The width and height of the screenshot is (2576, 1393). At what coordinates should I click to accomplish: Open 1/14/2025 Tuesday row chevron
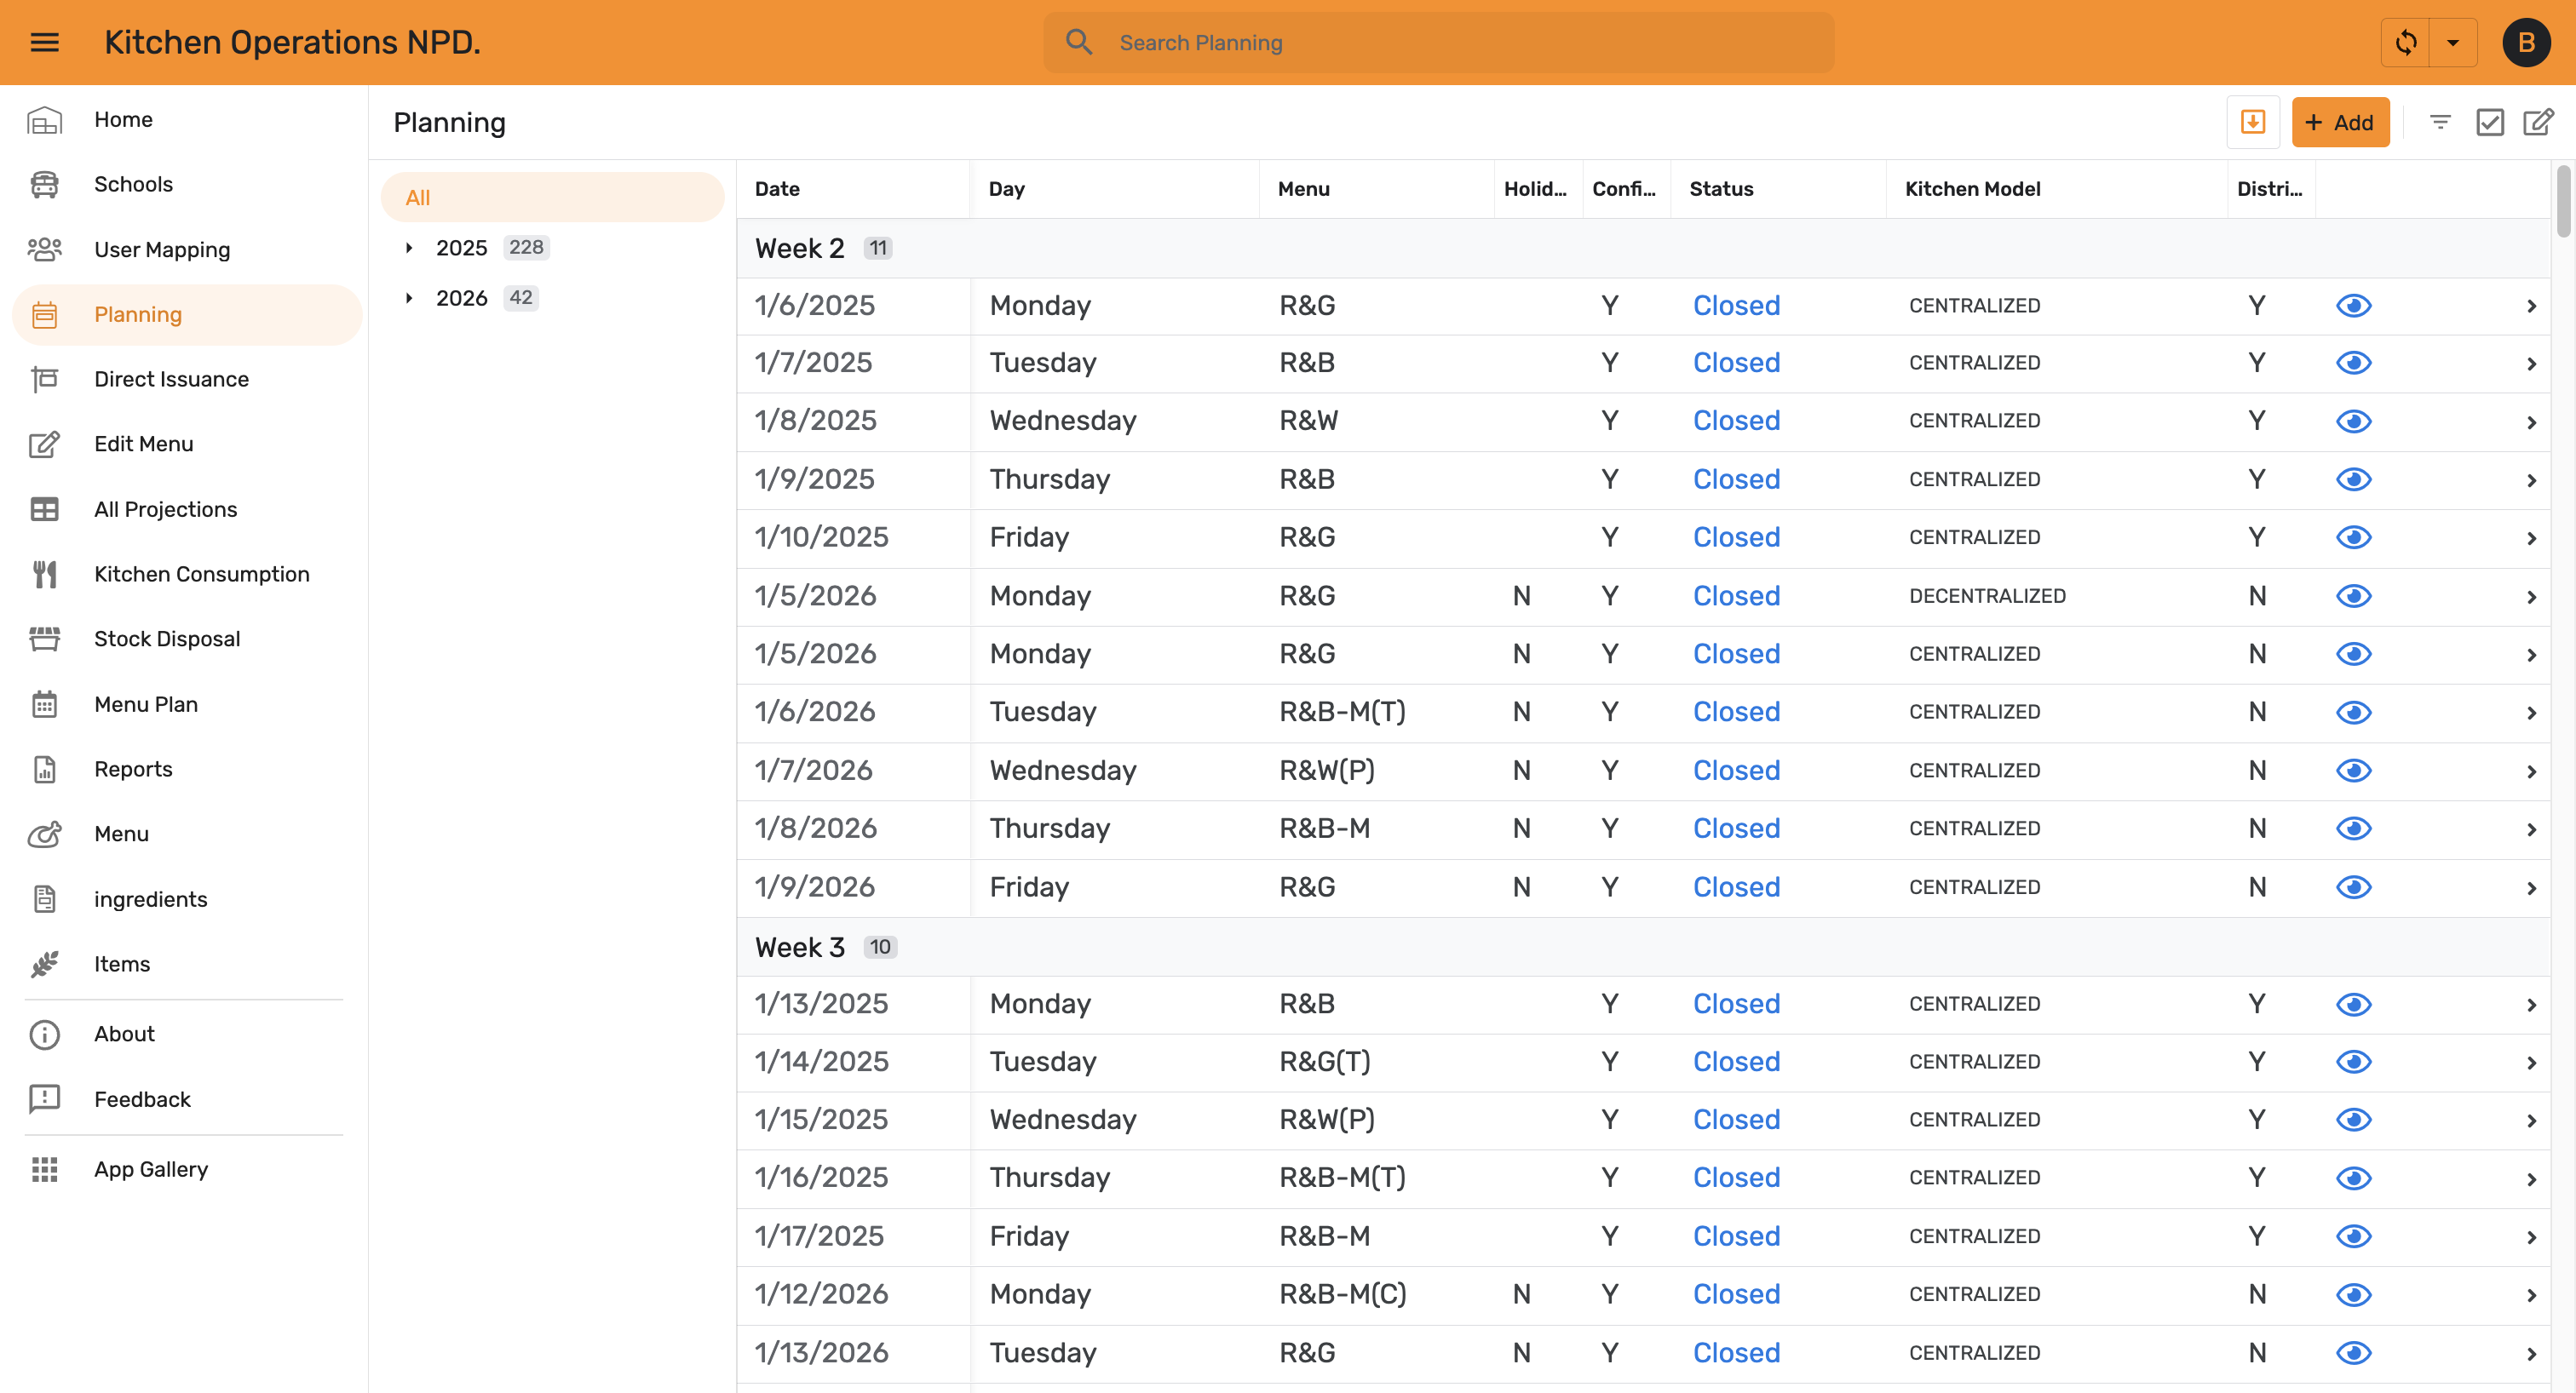tap(2531, 1063)
